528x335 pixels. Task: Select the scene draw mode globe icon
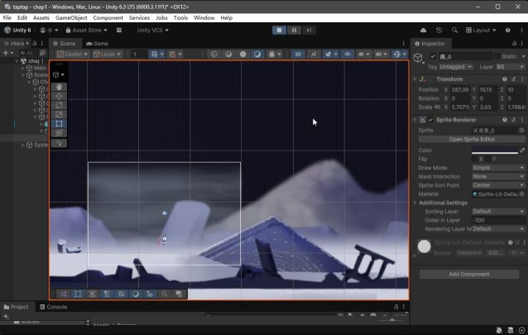point(214,55)
